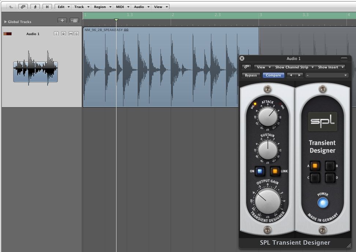Viewport: 356px width, 252px height.
Task: Click the Compare button on the plug-in
Action: click(x=273, y=75)
